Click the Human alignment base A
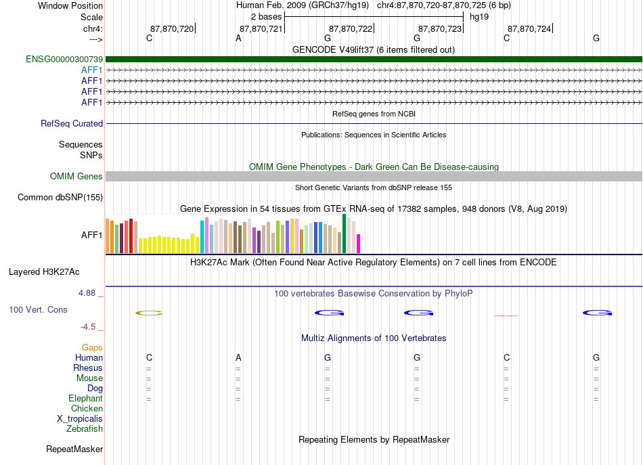The width and height of the screenshot is (643, 465). (238, 358)
